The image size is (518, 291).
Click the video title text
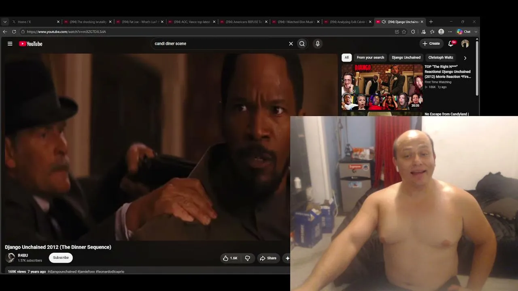[x=58, y=247]
